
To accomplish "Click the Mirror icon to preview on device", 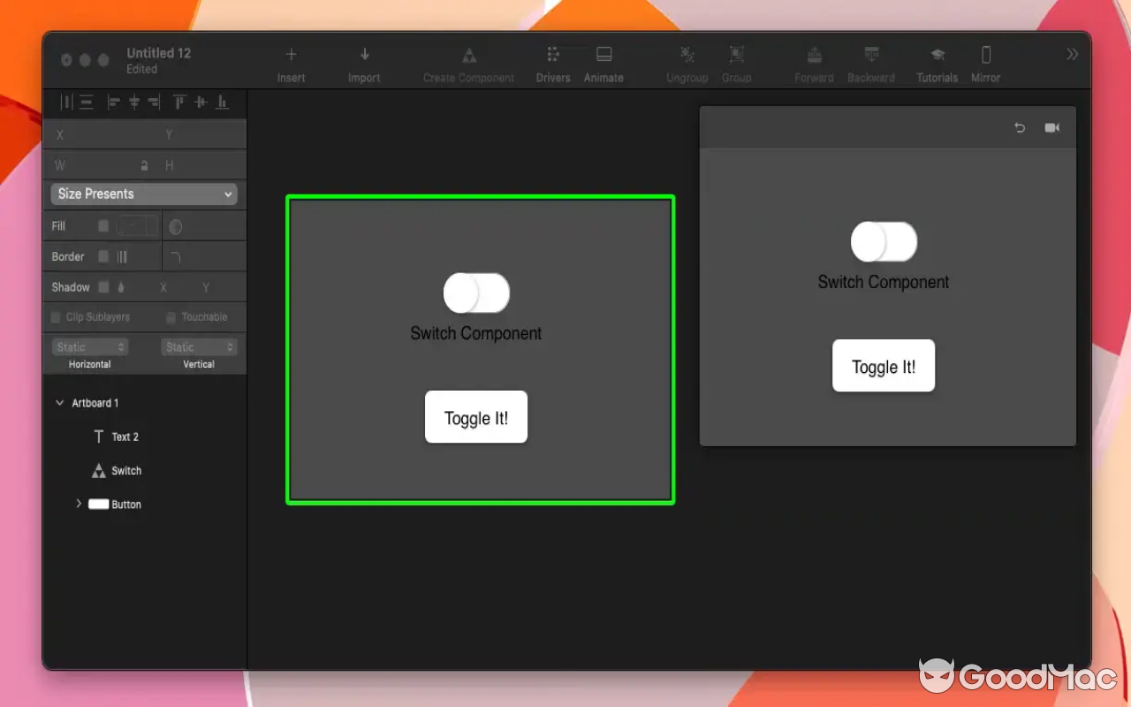I will [985, 62].
